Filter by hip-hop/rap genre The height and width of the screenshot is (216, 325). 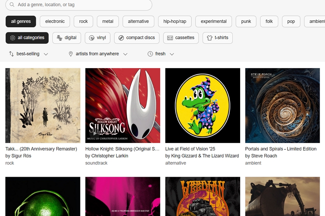pos(175,22)
